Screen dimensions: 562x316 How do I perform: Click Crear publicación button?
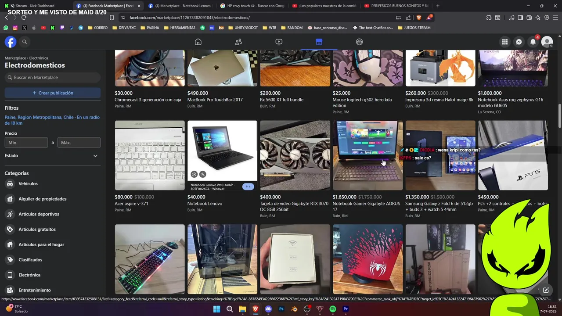pos(53,93)
